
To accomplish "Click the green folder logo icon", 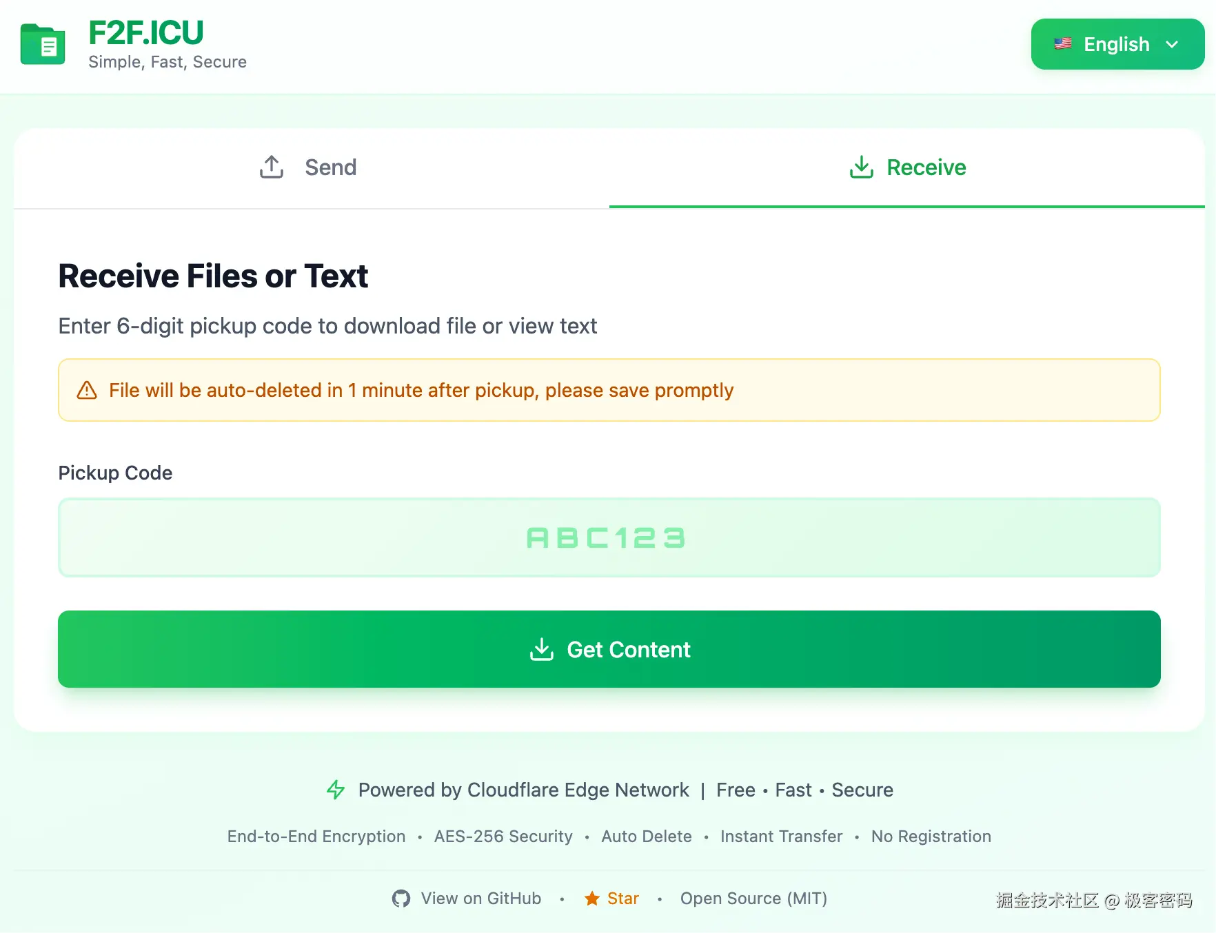I will pos(43,44).
